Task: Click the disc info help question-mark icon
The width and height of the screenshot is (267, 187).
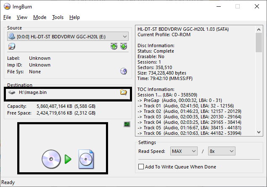Action: click(x=124, y=71)
